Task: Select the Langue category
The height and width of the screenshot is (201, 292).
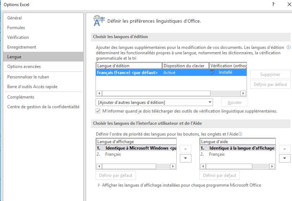Action: point(43,57)
